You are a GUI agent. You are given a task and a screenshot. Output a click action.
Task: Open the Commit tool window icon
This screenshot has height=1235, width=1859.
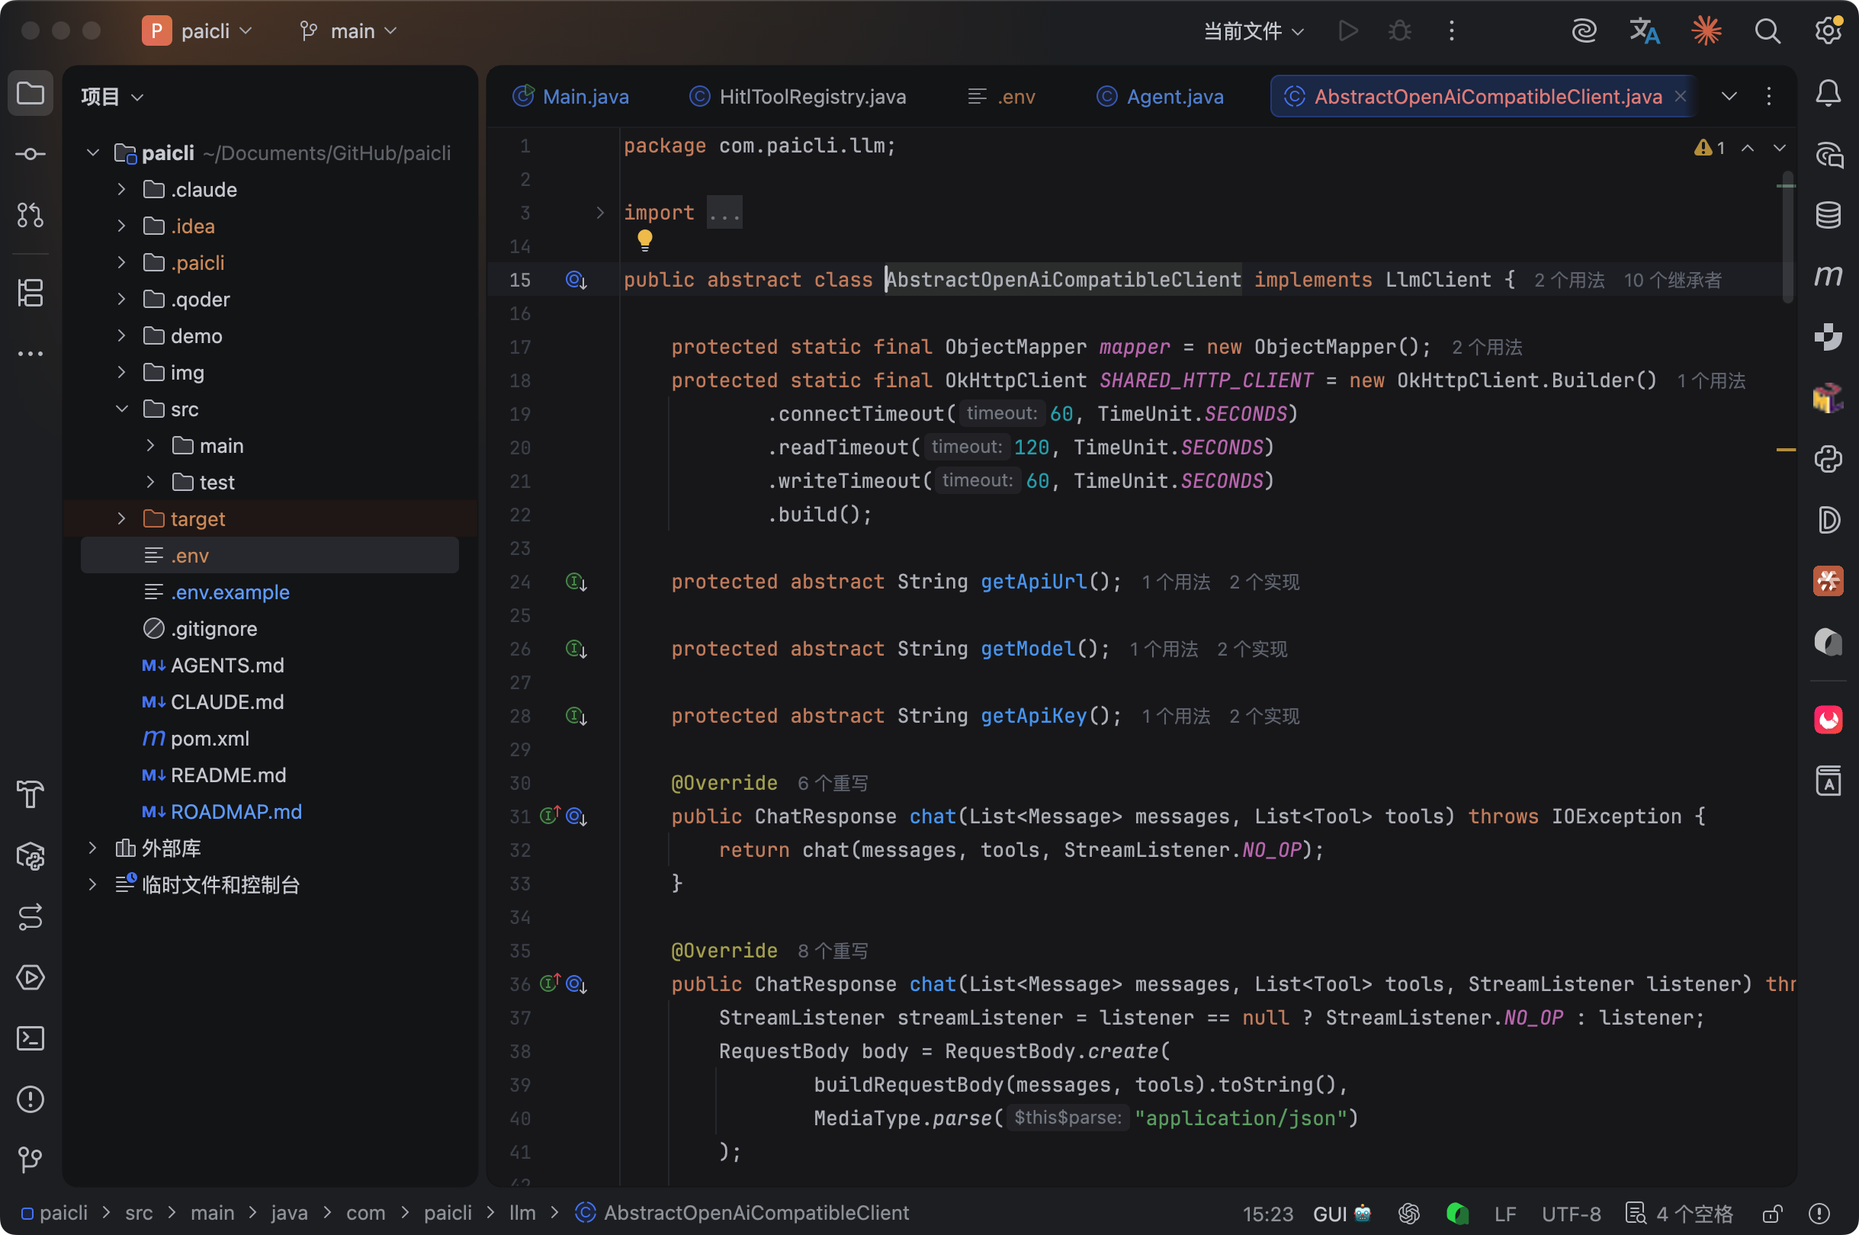[x=30, y=154]
